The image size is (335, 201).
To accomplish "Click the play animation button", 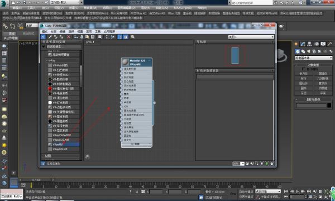I will (297, 192).
